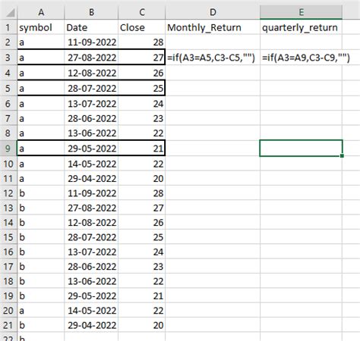
Task: Click date cell 27-08-2022 in row 13
Action: pos(91,208)
